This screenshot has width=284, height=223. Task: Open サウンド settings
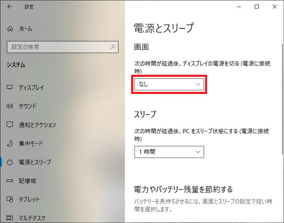coord(28,106)
